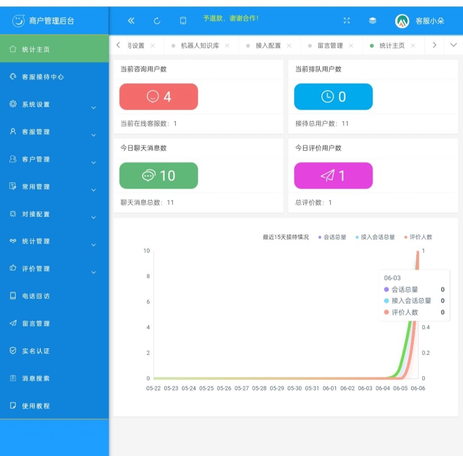Viewport: 463px width, 456px height.
Task: Toggle 接入会话总量 series in chart legend
Action: tap(375, 237)
